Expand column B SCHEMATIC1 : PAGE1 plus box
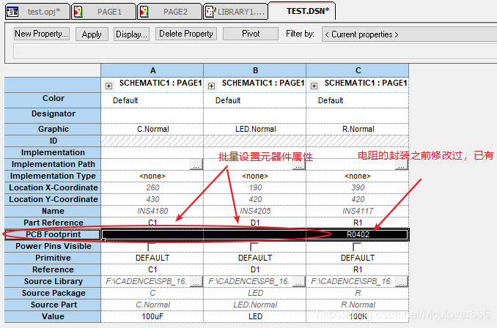 point(212,85)
